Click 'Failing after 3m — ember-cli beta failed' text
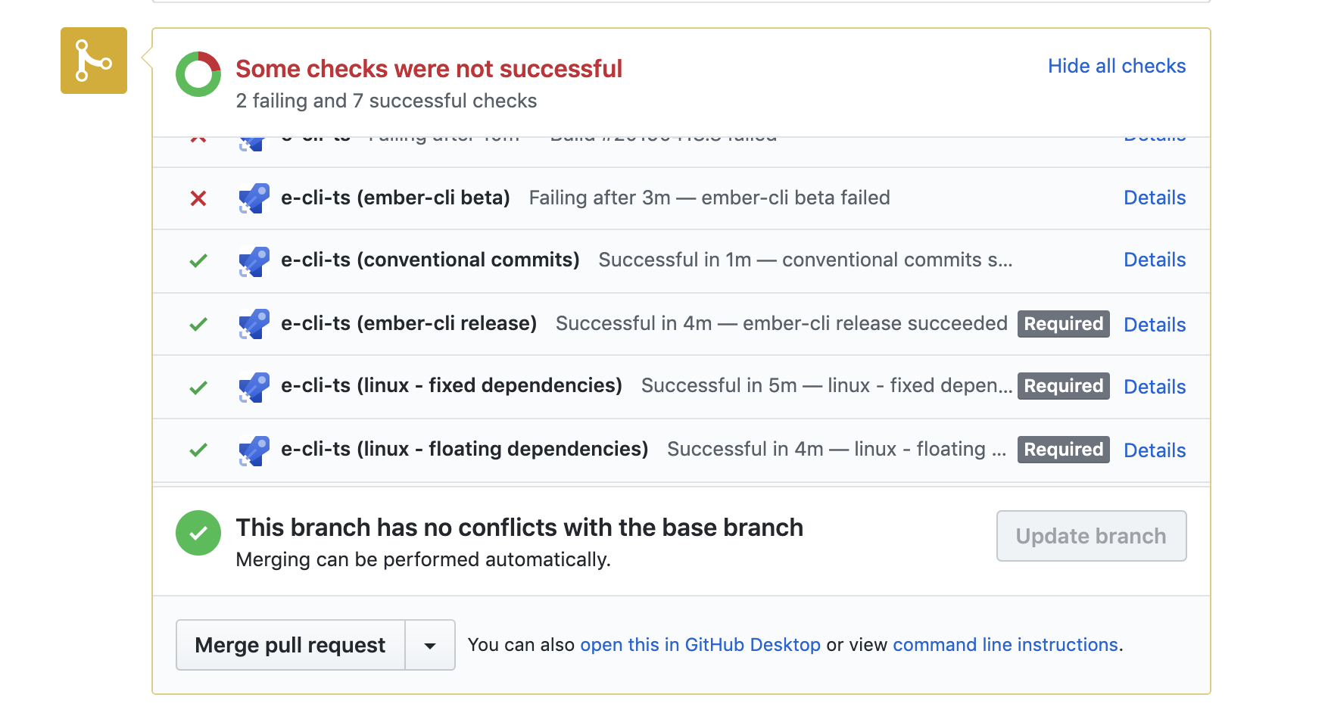 tap(709, 198)
